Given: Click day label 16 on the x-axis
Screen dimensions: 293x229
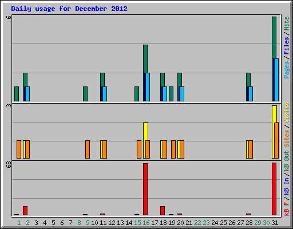Looking at the screenshot, I should (146, 223).
